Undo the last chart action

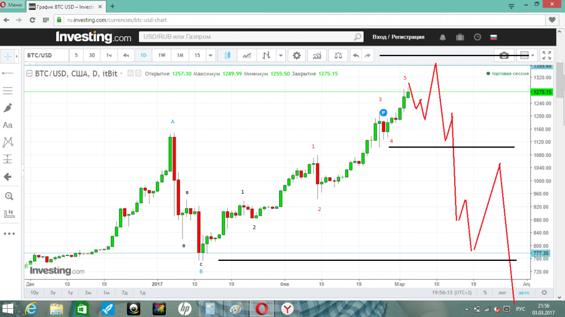[x=356, y=56]
